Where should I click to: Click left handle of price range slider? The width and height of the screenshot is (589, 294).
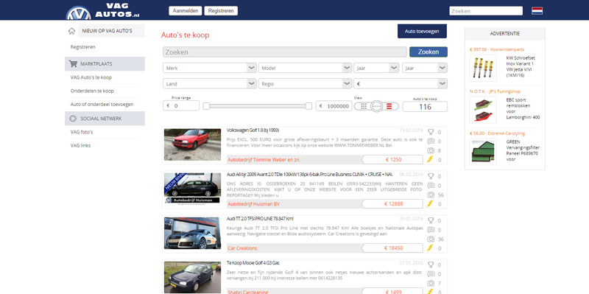pos(206,106)
